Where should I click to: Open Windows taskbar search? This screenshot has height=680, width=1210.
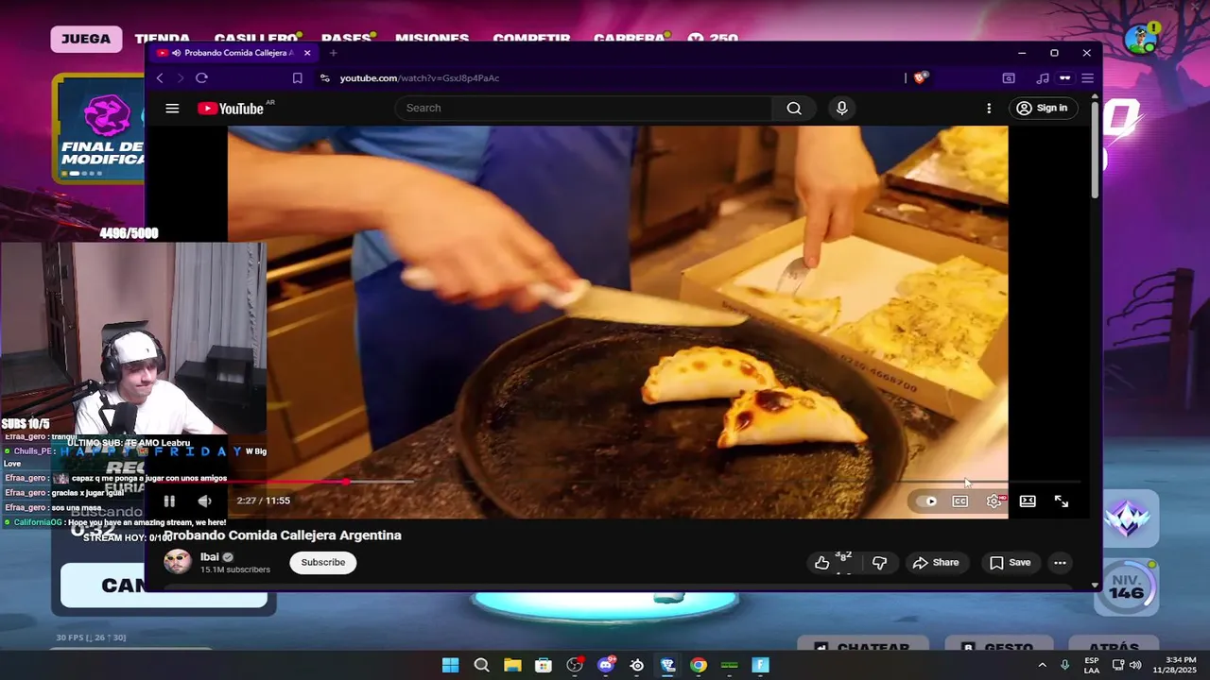point(481,665)
